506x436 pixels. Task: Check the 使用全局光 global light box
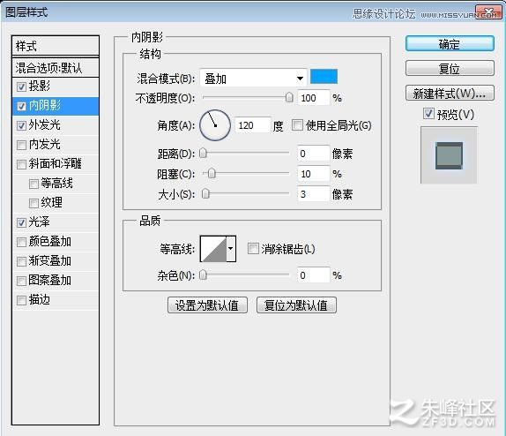pos(297,125)
